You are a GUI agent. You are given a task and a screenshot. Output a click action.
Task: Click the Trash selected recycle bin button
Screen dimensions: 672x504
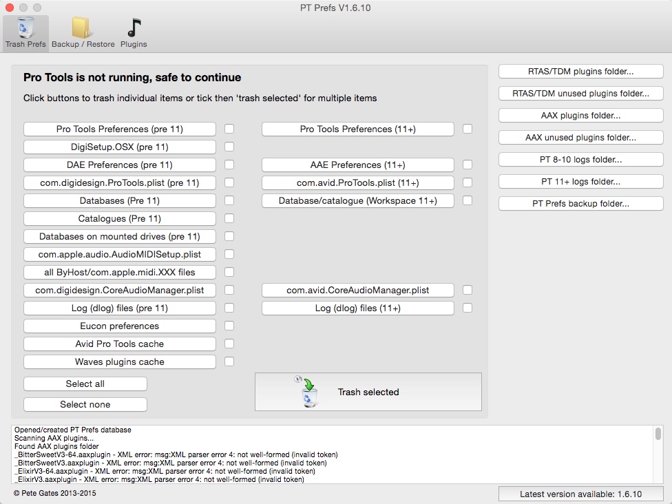(x=368, y=392)
